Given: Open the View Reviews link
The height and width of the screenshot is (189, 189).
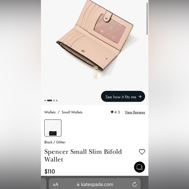Looking at the screenshot, I should coord(135,112).
